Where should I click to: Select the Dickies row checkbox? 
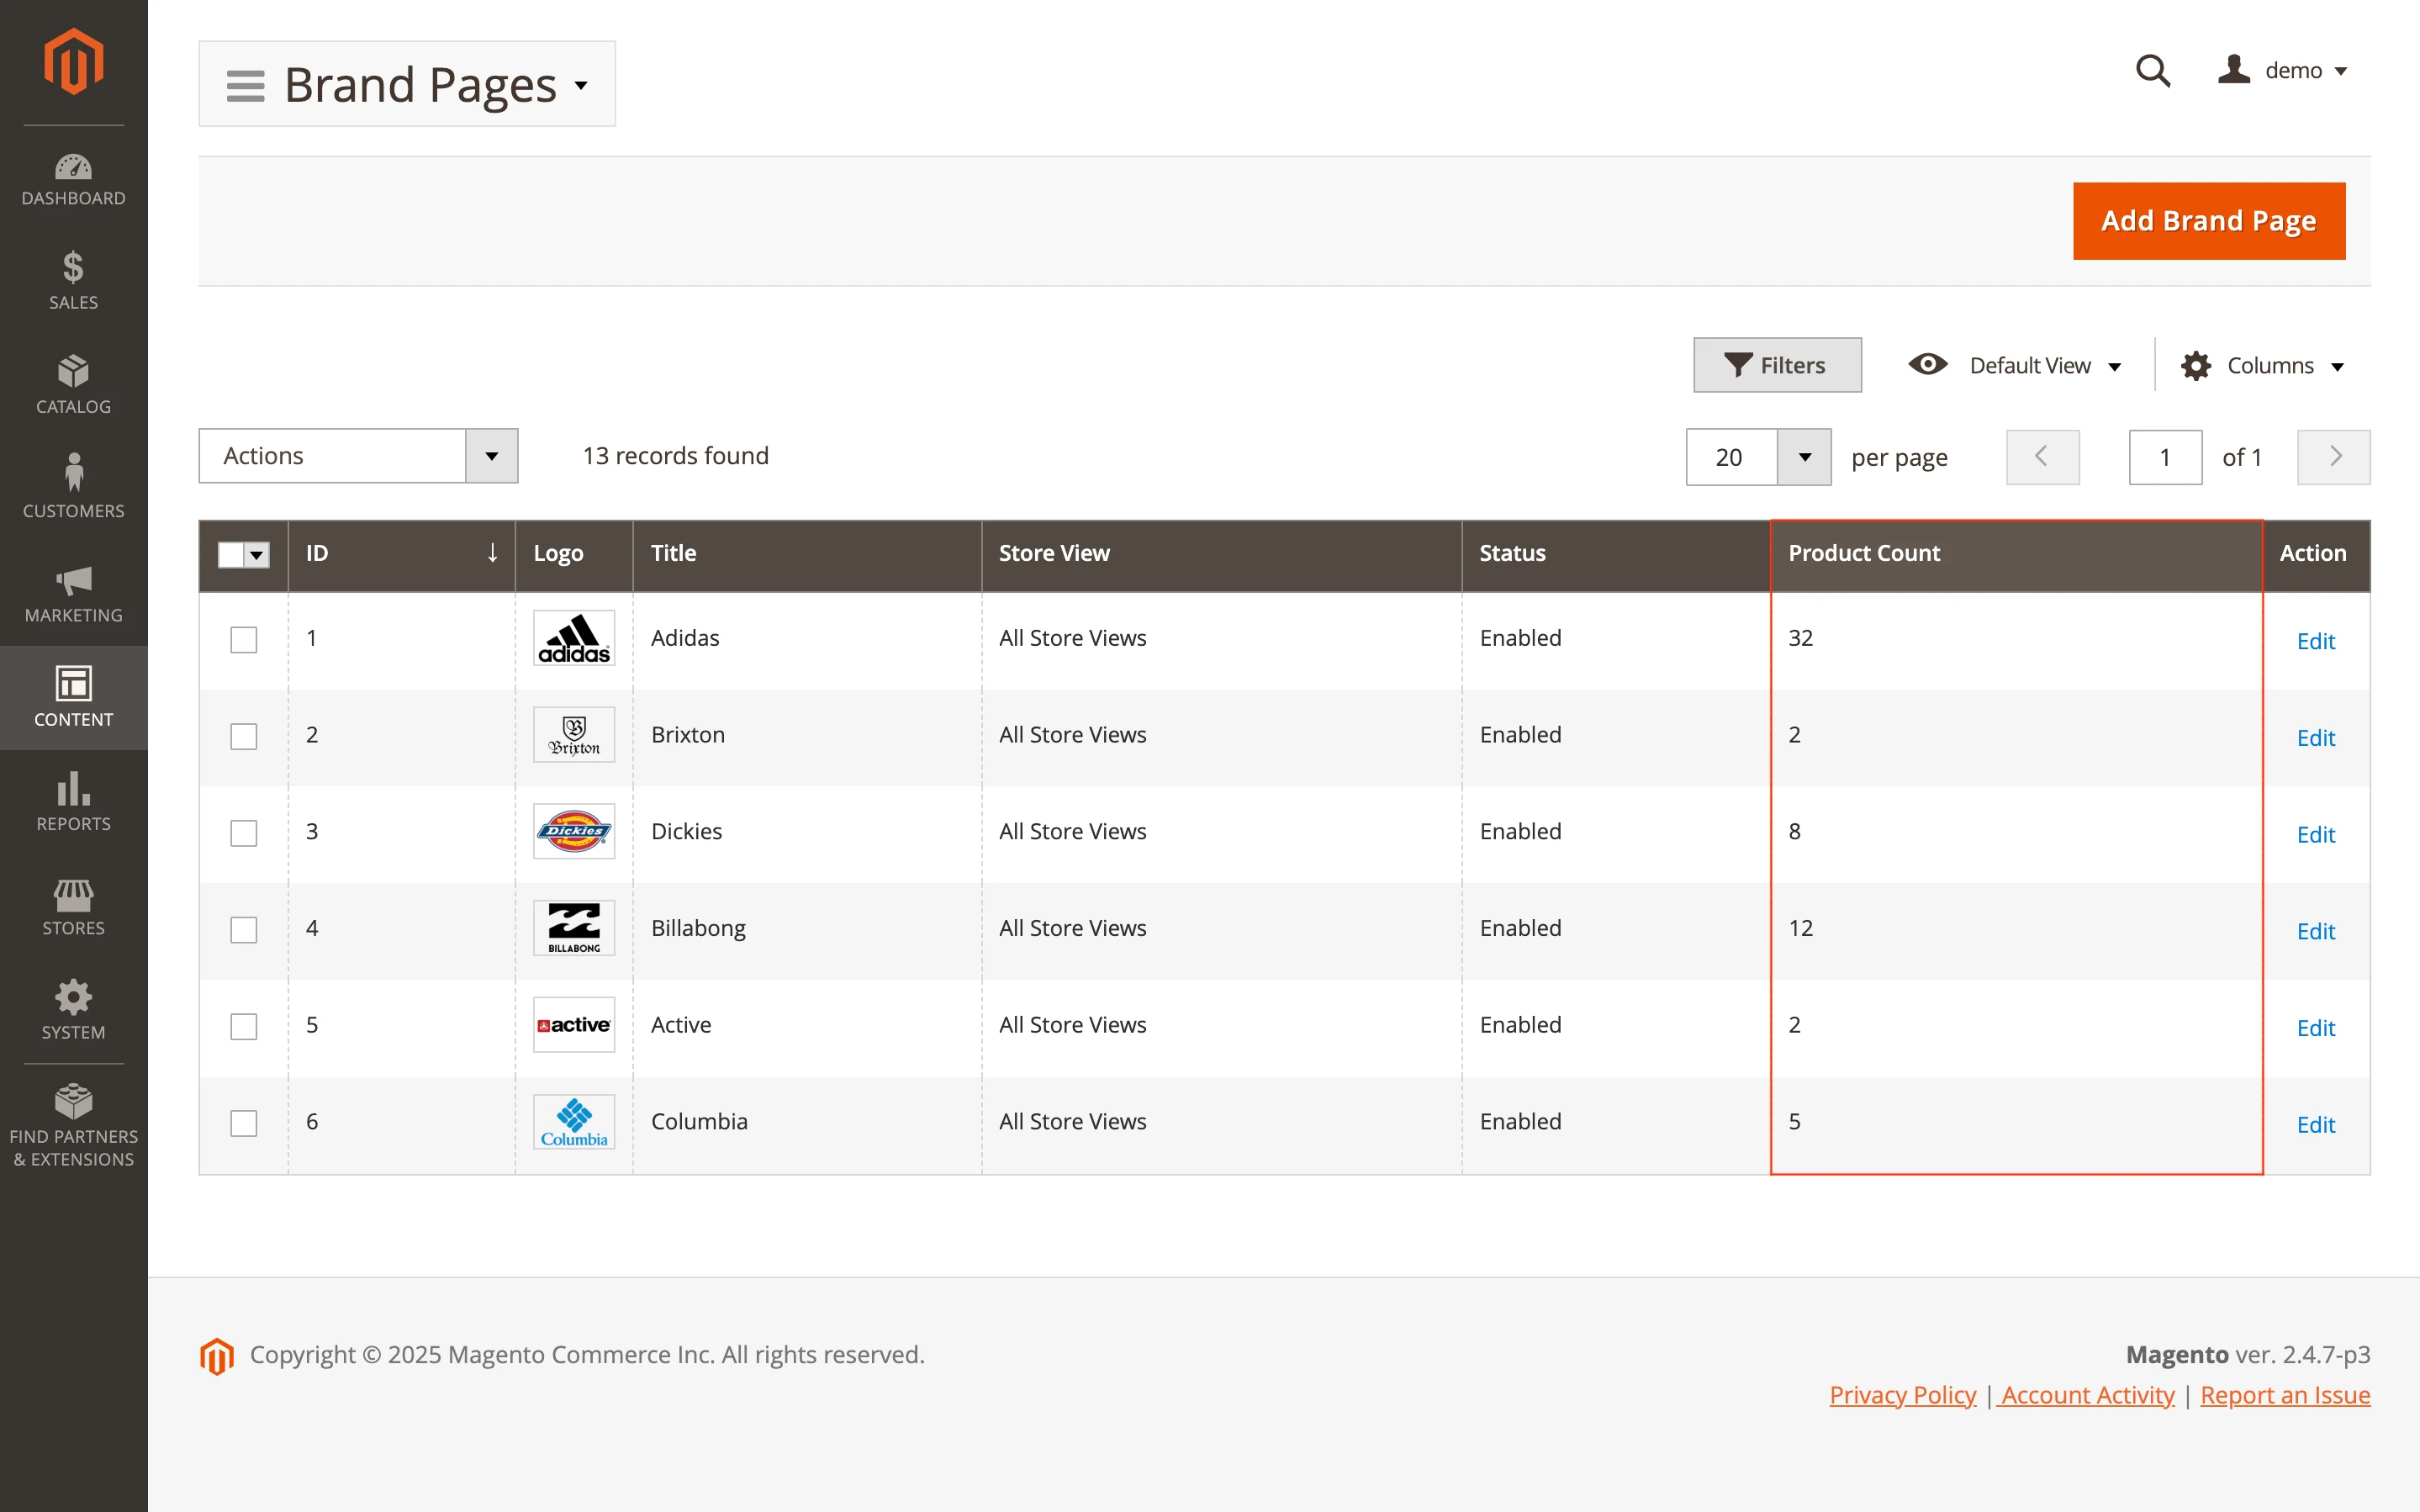point(244,833)
